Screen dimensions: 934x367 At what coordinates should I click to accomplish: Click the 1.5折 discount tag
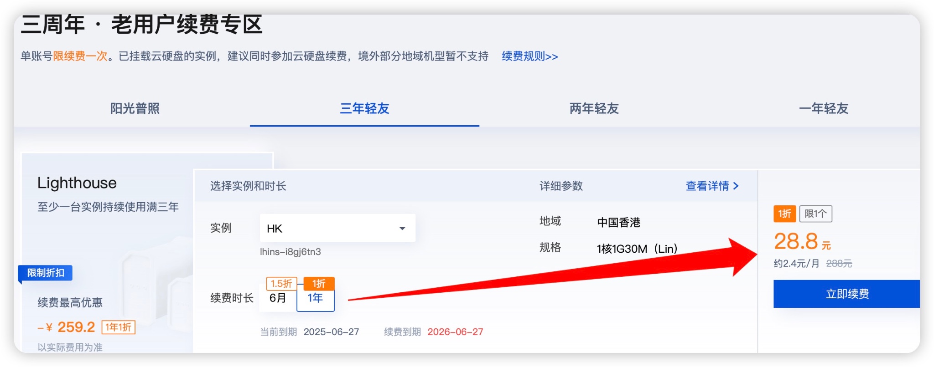point(281,283)
